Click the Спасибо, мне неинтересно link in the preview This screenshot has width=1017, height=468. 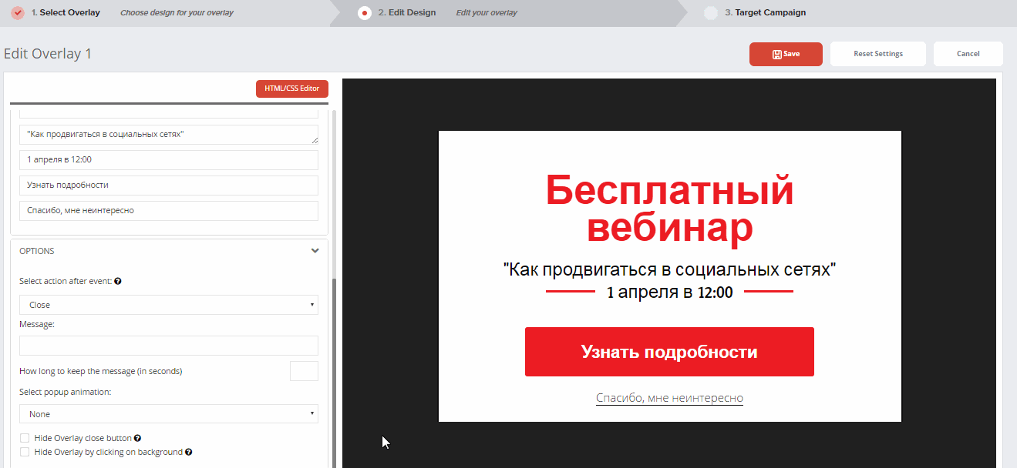tap(669, 398)
